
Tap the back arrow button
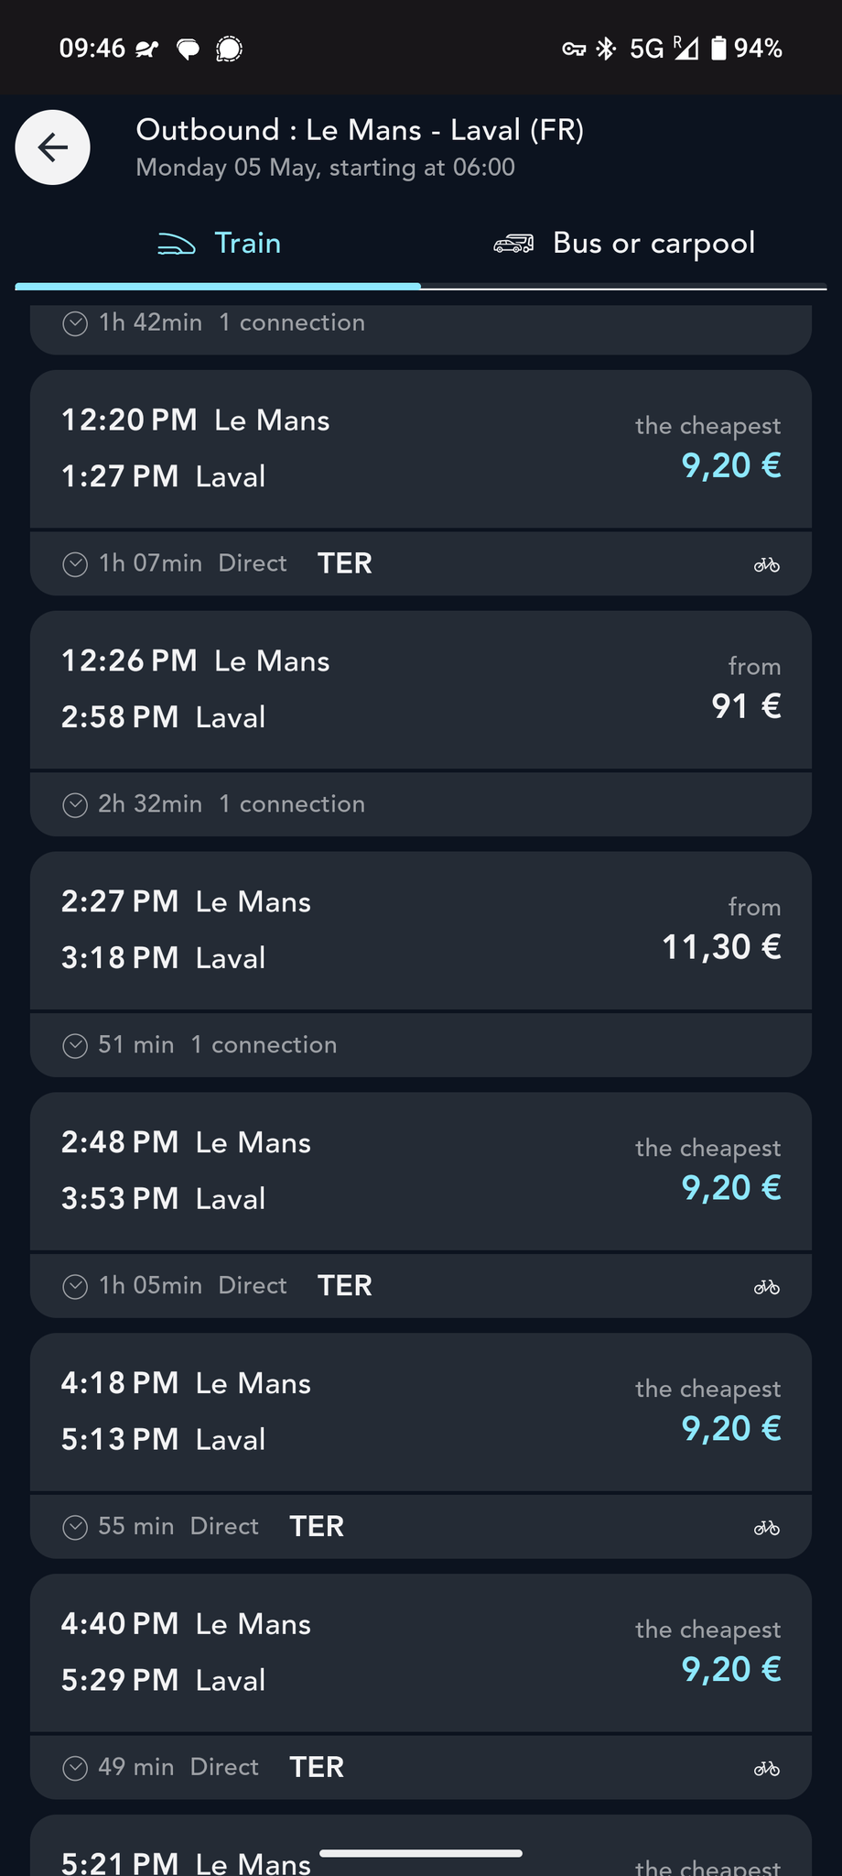[52, 147]
